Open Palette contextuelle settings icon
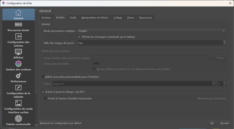Viewport: 234px width, 129px height. [x=19, y=118]
